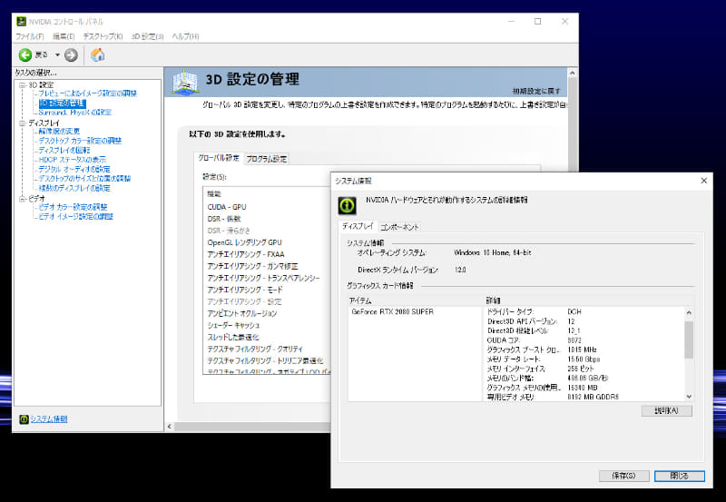Collapse the 3D 設定 tree node
The image size is (726, 502).
click(x=22, y=85)
